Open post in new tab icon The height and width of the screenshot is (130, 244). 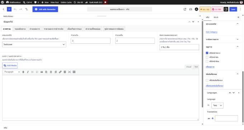185,9
